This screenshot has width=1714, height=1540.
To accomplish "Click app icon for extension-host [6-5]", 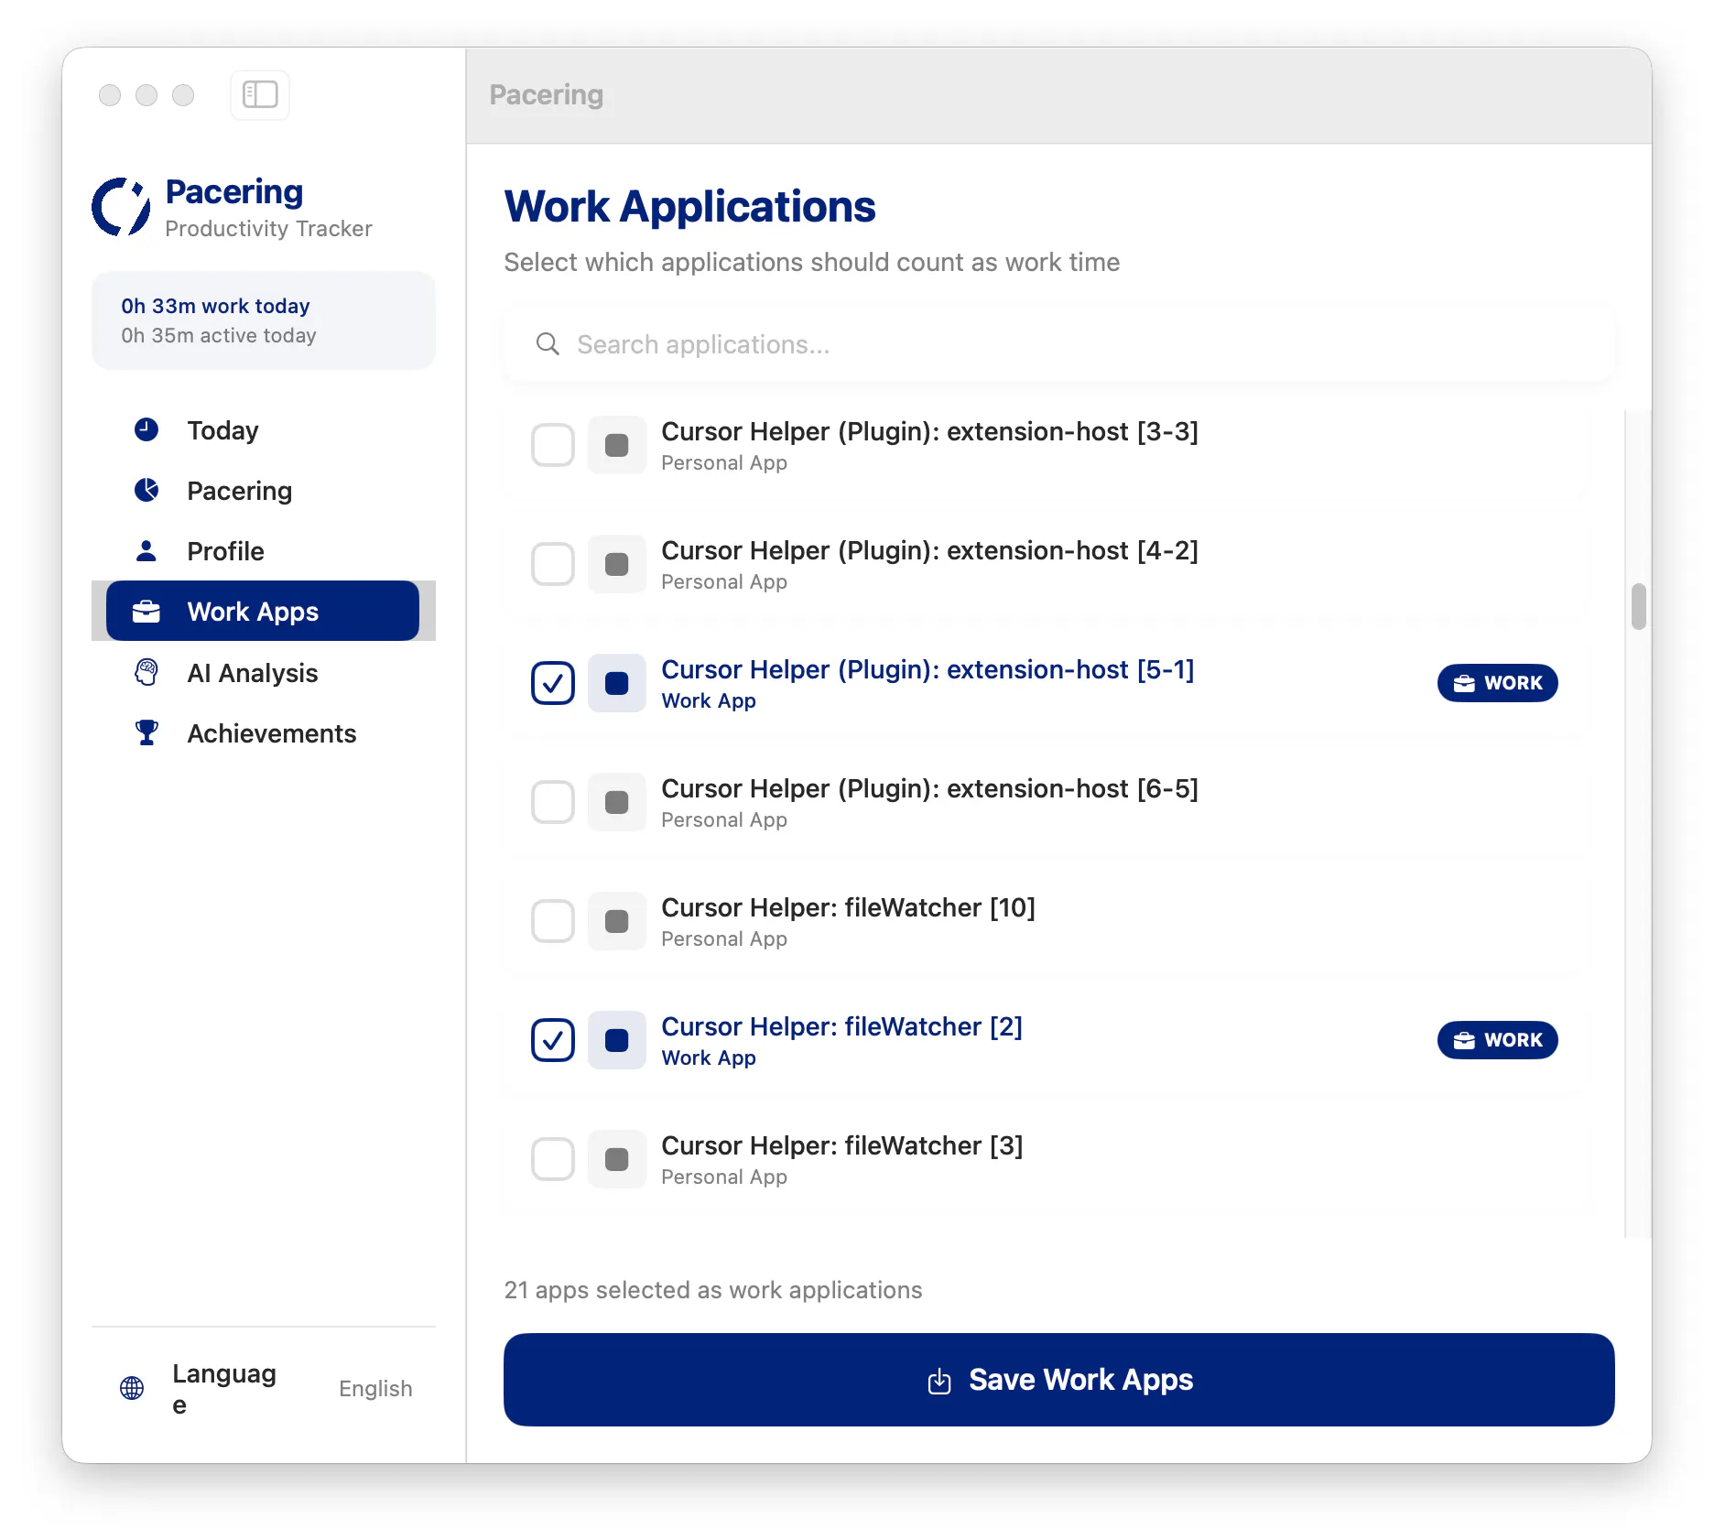I will pyautogui.click(x=617, y=802).
